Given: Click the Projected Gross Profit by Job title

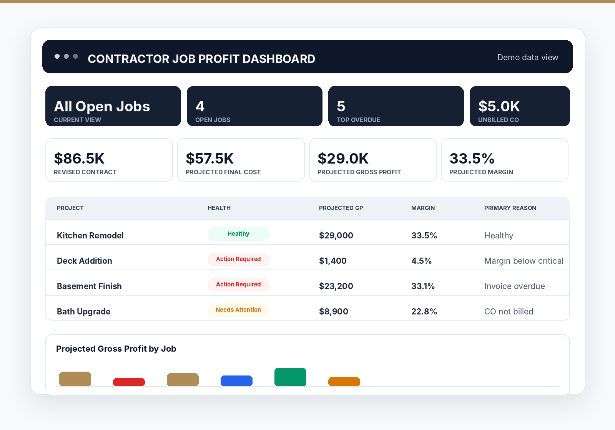Looking at the screenshot, I should pyautogui.click(x=116, y=349).
